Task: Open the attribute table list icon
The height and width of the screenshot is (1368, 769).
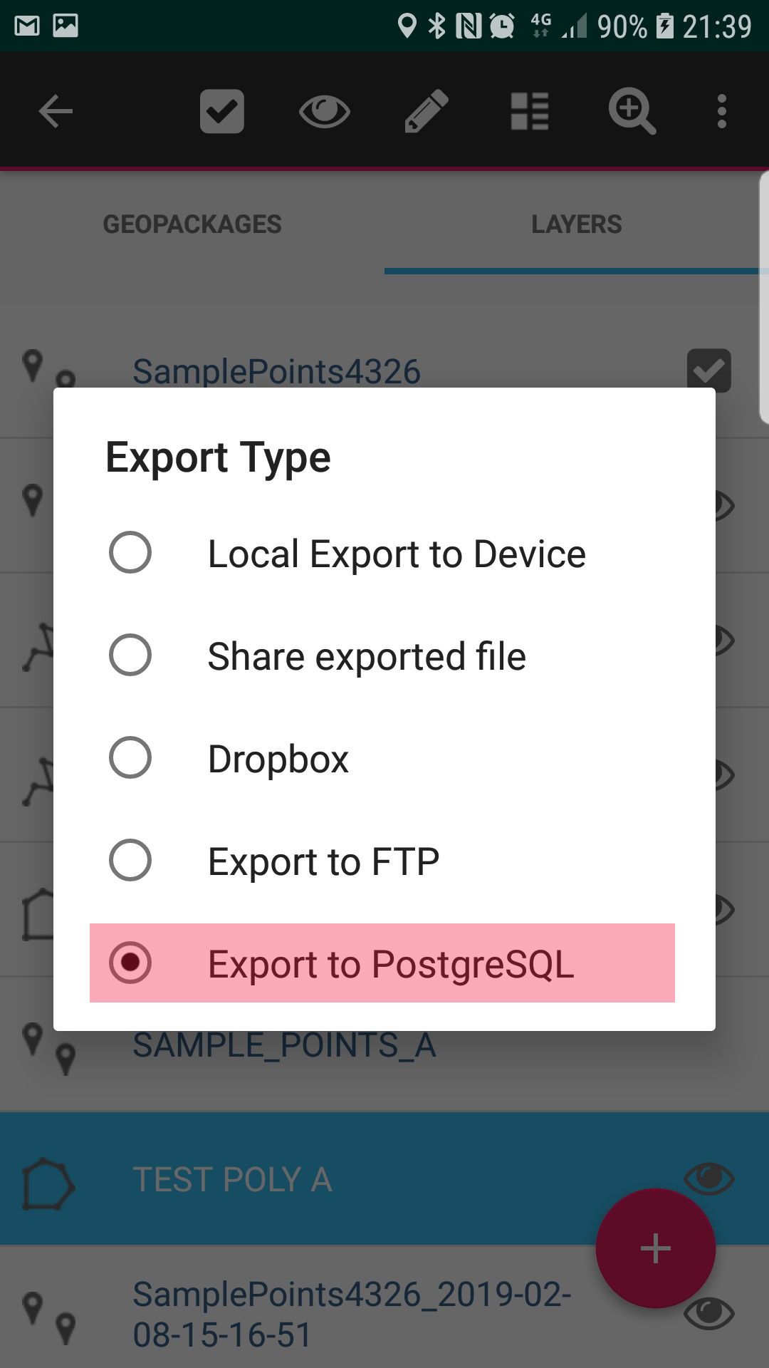Action: [530, 112]
